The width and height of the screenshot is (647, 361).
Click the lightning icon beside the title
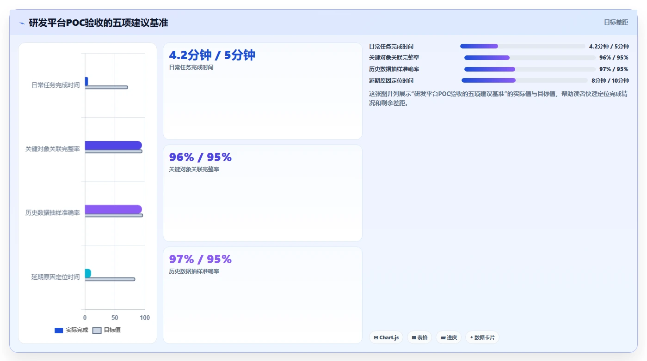tap(22, 23)
